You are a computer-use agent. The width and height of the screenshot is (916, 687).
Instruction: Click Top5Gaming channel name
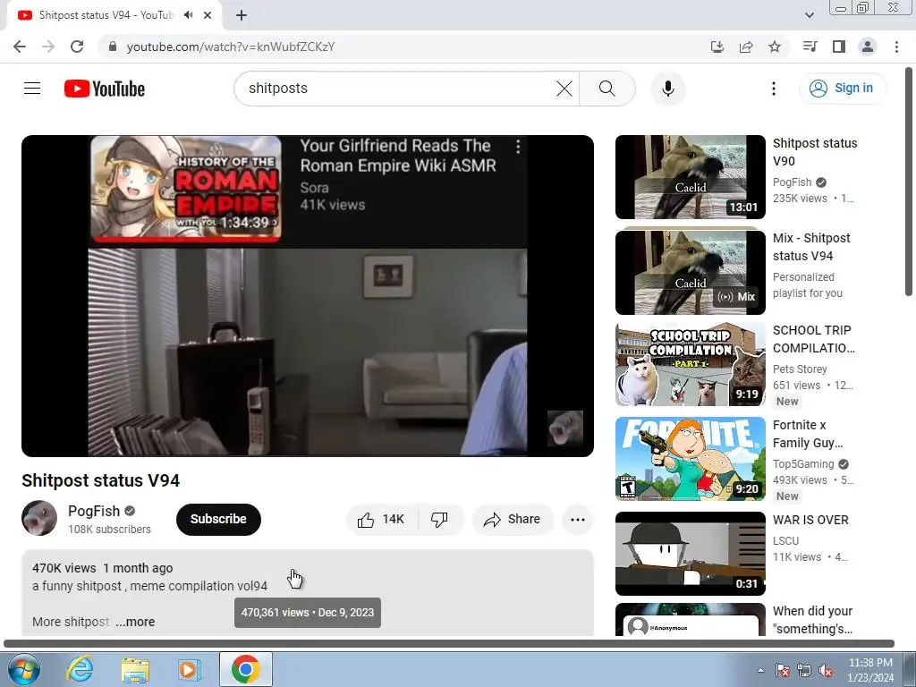[803, 464]
